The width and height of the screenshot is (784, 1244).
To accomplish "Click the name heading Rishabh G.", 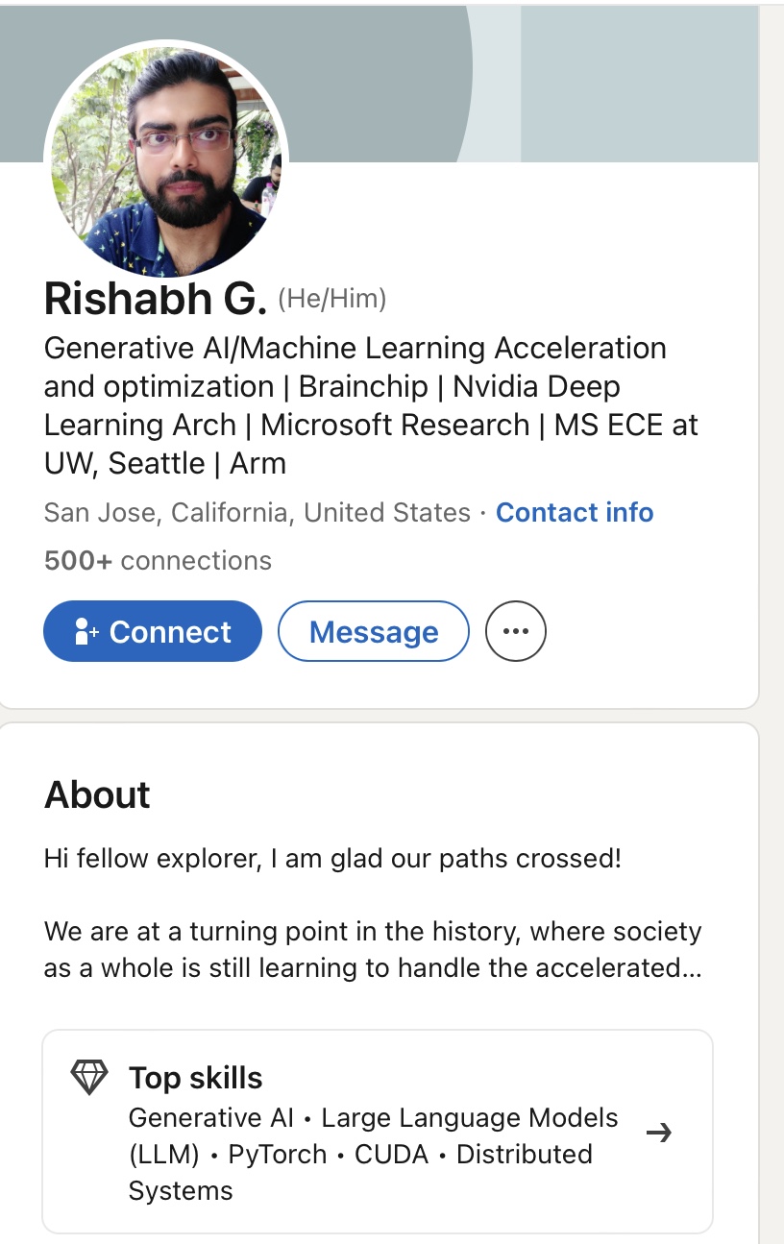I will coord(155,300).
